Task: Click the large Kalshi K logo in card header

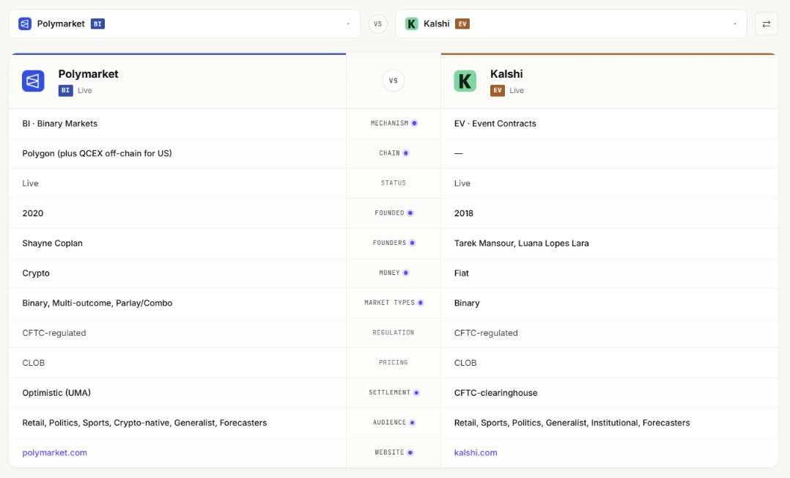Action: coord(465,81)
